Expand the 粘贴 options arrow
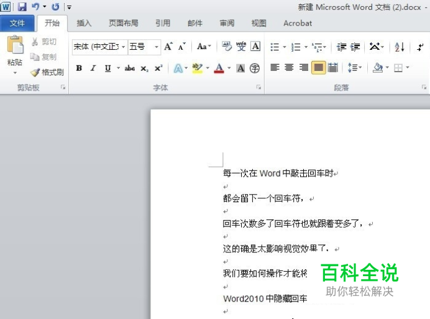 [15, 73]
